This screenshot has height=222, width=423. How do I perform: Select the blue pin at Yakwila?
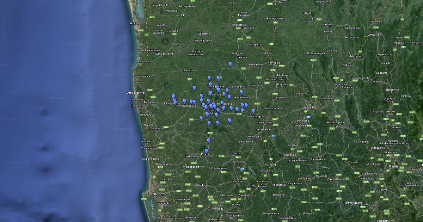[209, 141]
